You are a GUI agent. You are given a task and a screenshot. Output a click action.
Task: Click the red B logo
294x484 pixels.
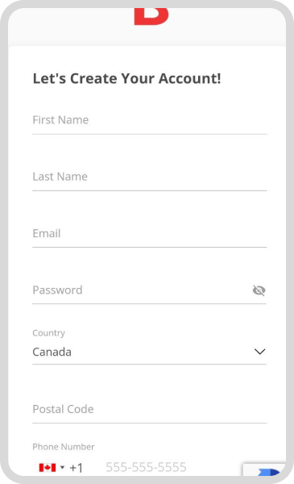[x=151, y=16]
